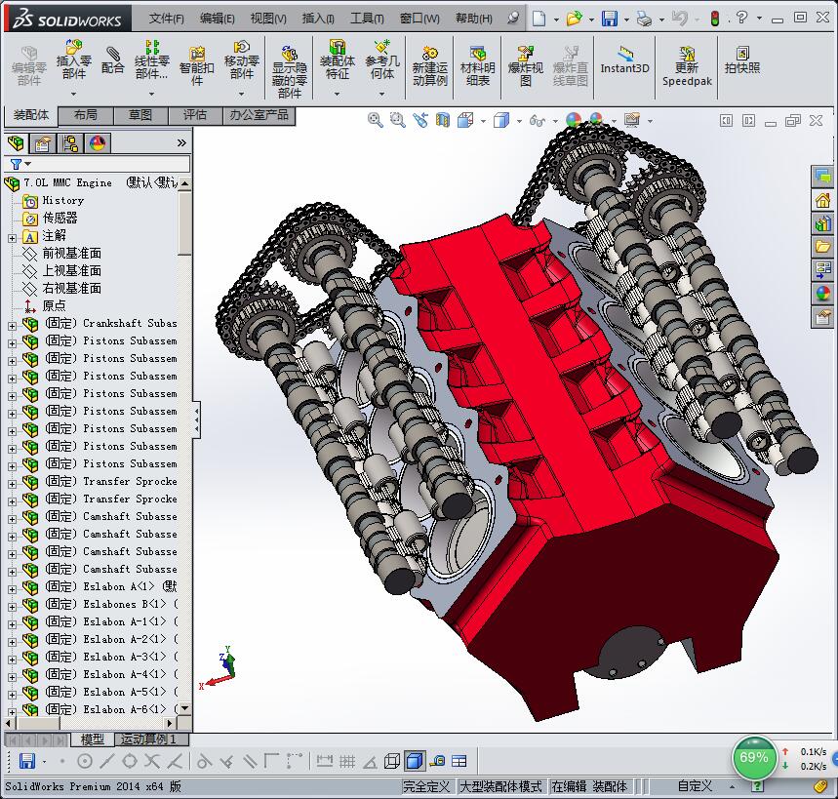Click Previous View icon in view toolbar

tap(420, 120)
